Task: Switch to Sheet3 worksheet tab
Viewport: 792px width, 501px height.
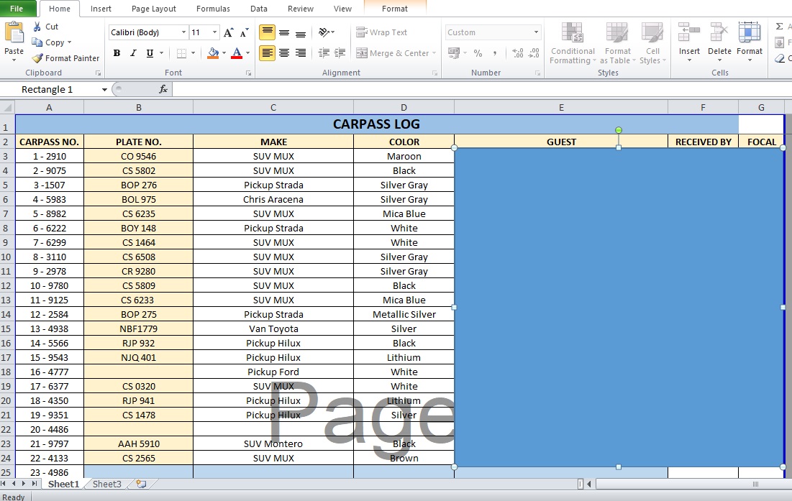Action: [107, 484]
